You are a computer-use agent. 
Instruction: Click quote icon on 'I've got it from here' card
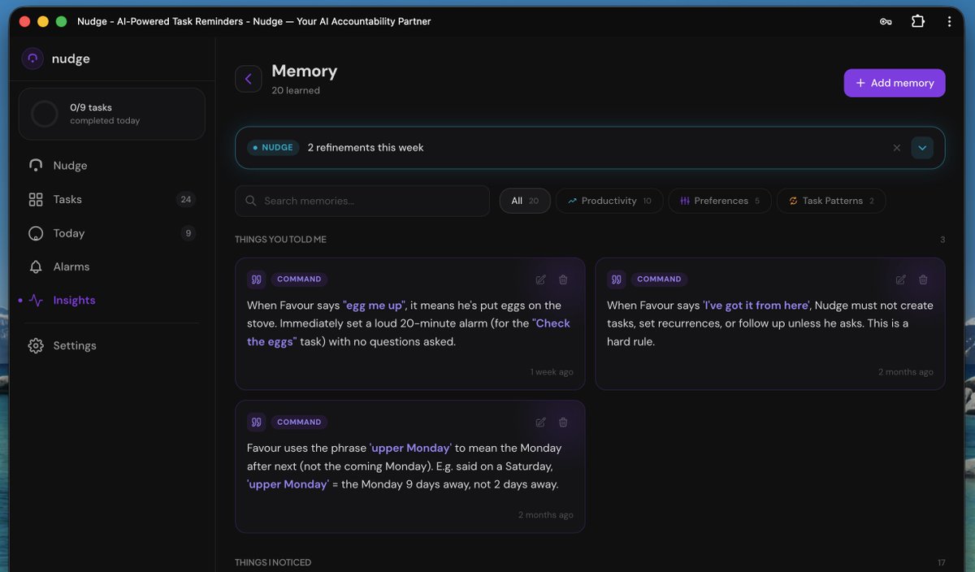click(x=617, y=279)
